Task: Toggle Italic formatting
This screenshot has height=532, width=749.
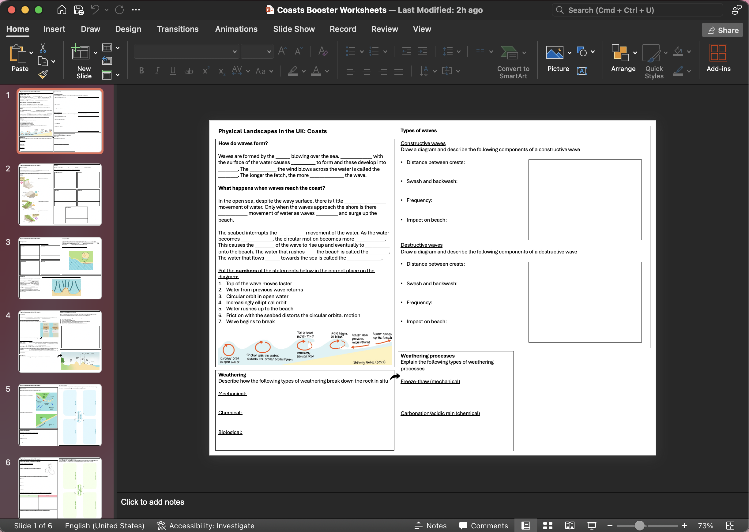Action: [157, 71]
